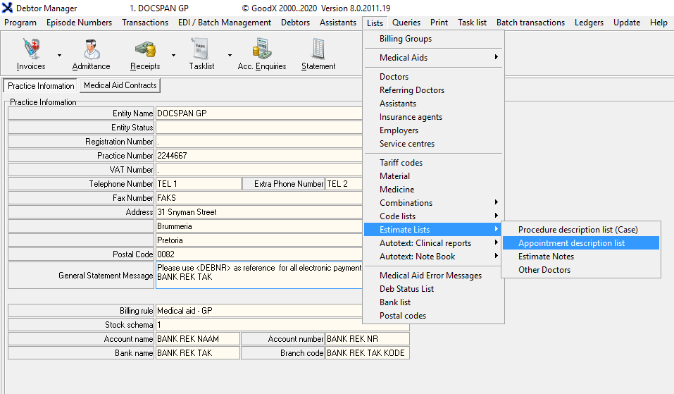Screen dimensions: 674x394
Task: Open the Admittance toolbar icon
Action: click(91, 49)
